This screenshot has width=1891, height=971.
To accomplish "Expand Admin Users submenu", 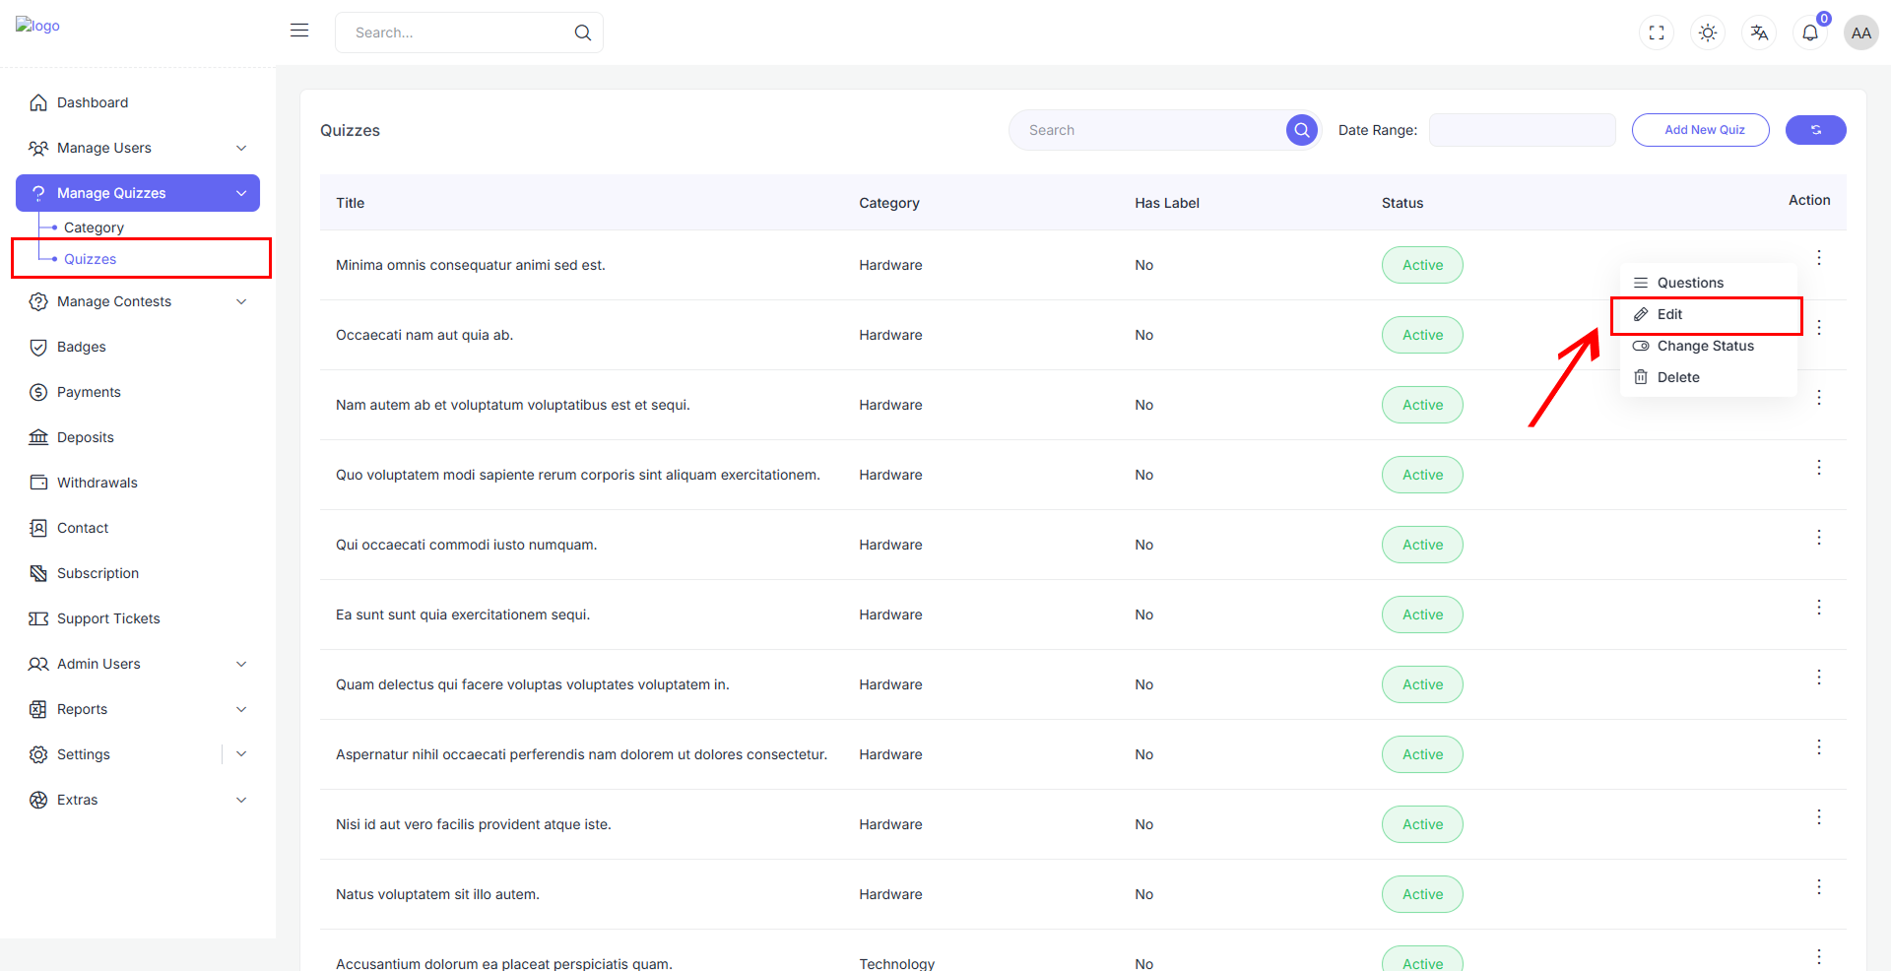I will [138, 664].
